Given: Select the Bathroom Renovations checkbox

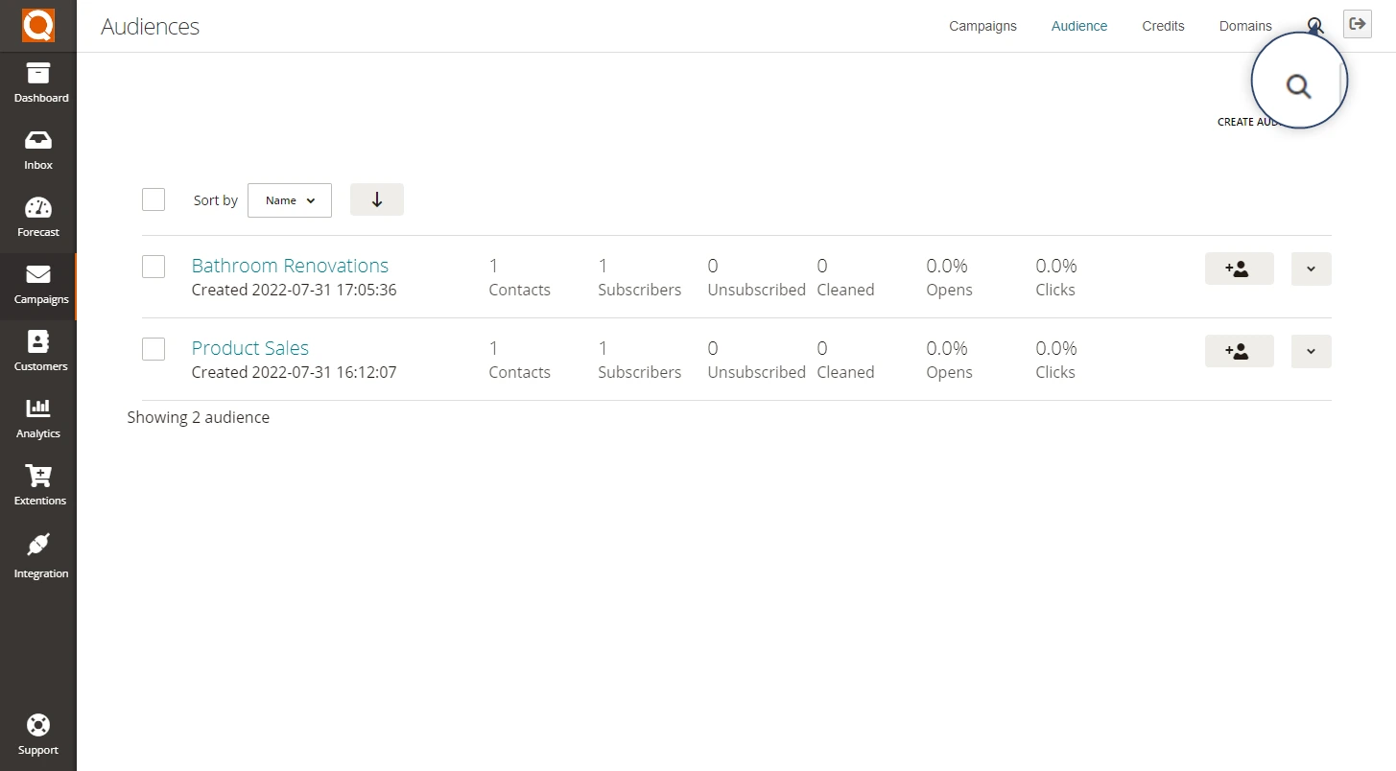Looking at the screenshot, I should click(154, 267).
